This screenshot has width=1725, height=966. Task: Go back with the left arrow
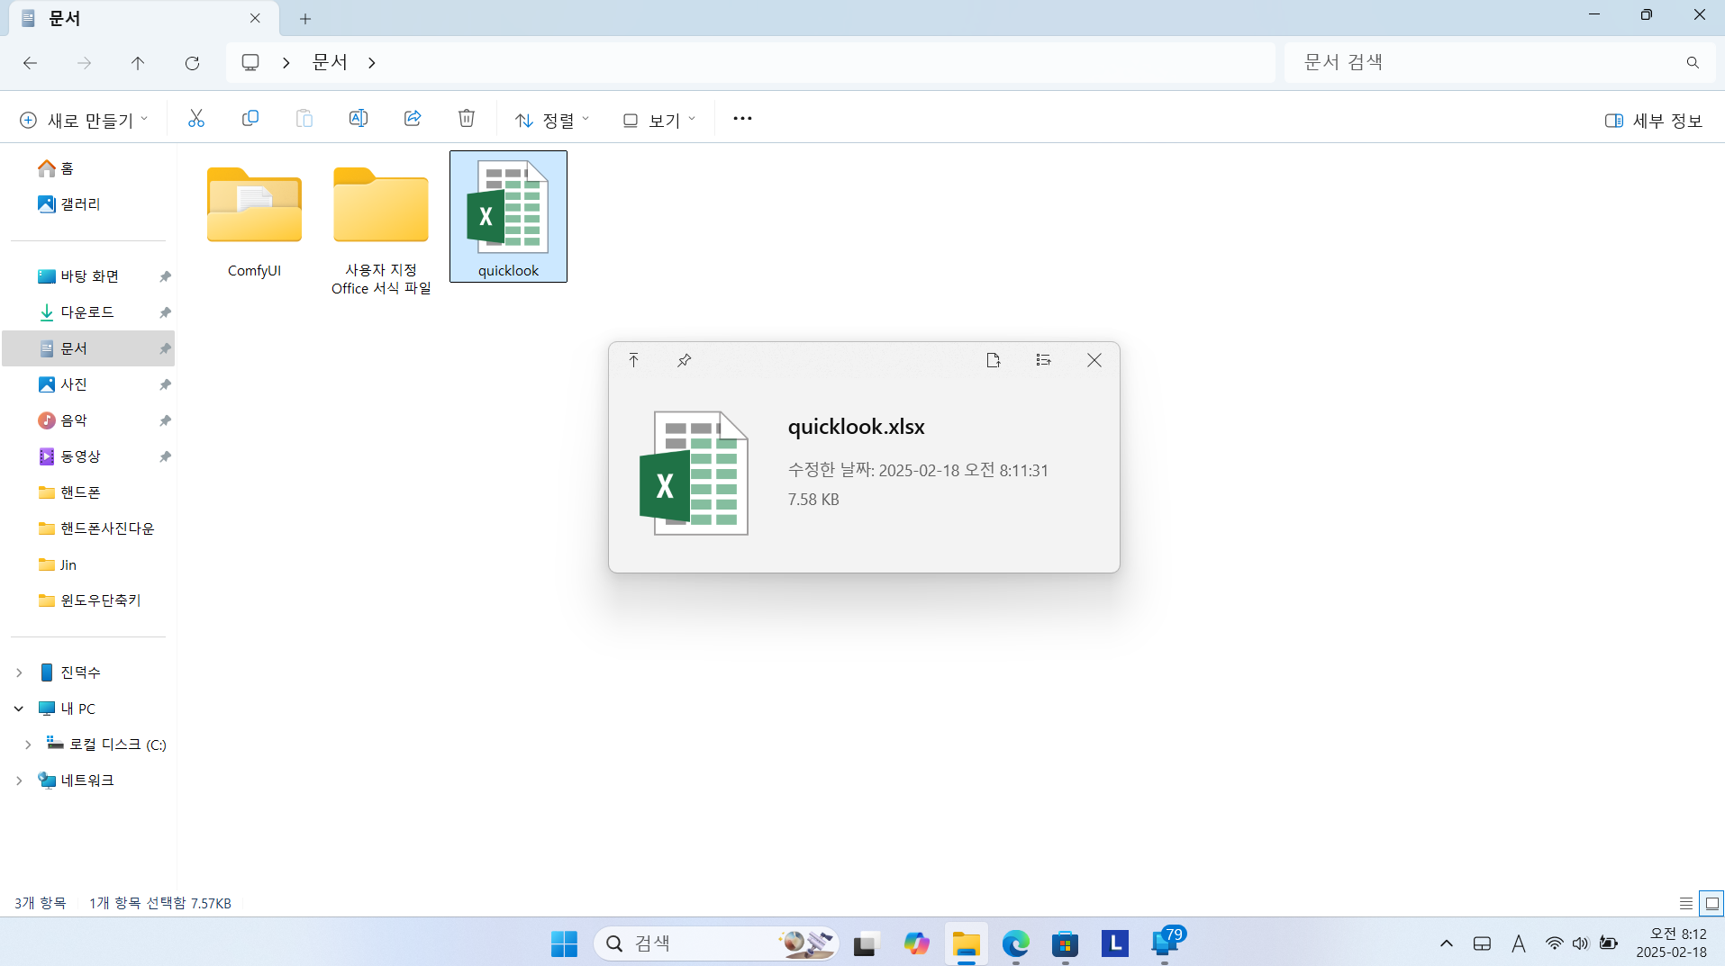(x=30, y=63)
